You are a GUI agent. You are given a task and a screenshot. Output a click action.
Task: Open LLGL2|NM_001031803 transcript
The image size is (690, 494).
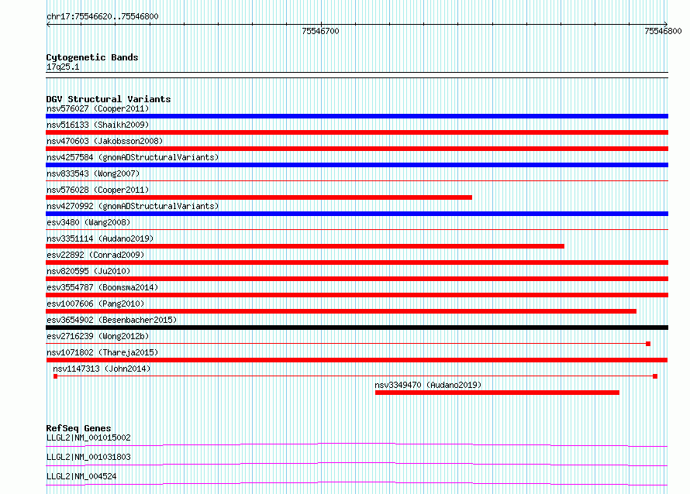(88, 457)
